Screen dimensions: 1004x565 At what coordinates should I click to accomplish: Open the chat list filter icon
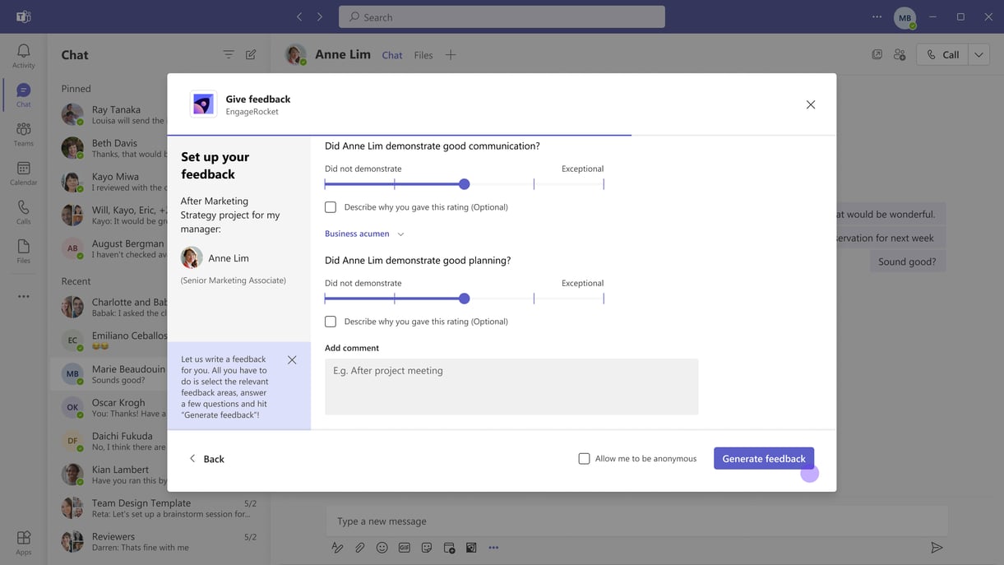pos(228,55)
